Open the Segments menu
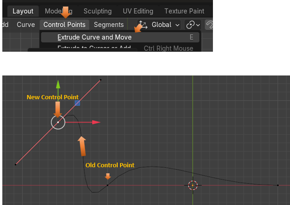The height and width of the screenshot is (205, 290). pyautogui.click(x=109, y=25)
